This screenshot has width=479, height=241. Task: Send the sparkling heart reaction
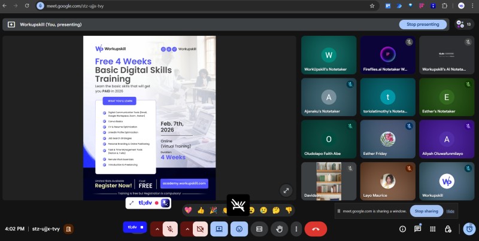point(188,210)
